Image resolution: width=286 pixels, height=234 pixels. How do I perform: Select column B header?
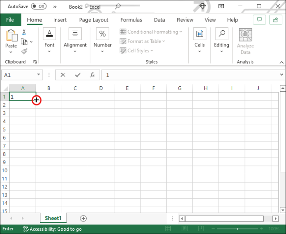pyautogui.click(x=48, y=88)
